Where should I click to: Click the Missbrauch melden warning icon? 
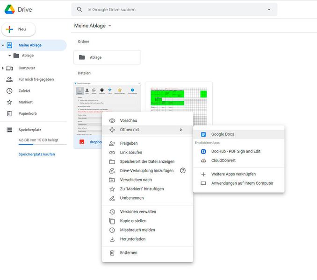coord(112,230)
